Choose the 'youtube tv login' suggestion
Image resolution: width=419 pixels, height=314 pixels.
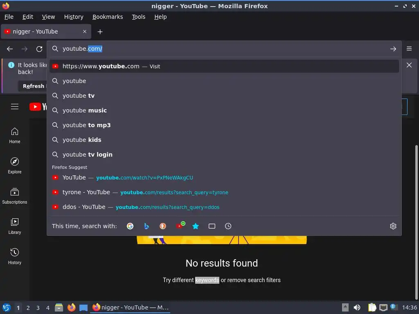tap(224, 154)
